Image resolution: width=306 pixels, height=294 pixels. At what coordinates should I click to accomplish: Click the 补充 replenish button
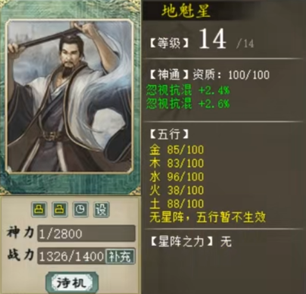(x=120, y=257)
